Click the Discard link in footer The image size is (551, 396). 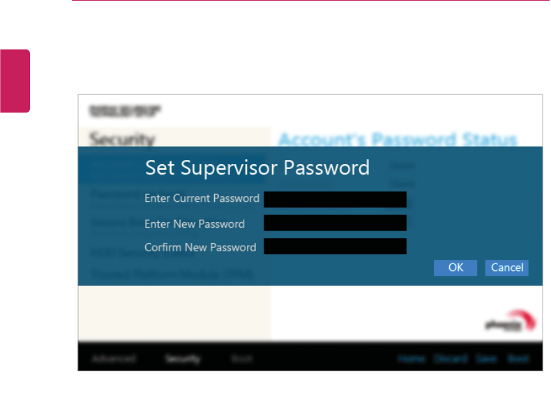tap(450, 359)
